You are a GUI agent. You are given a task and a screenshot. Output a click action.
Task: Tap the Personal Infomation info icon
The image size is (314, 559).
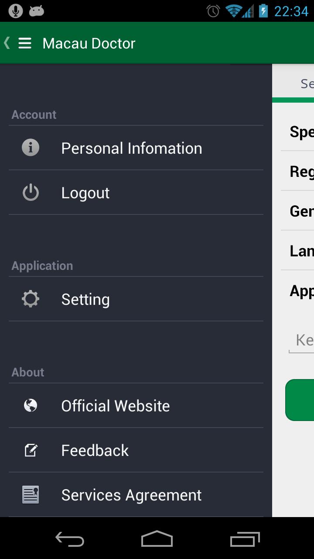[x=31, y=148]
